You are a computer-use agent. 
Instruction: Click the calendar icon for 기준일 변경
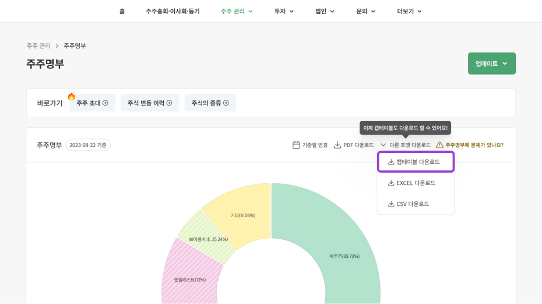pos(296,145)
